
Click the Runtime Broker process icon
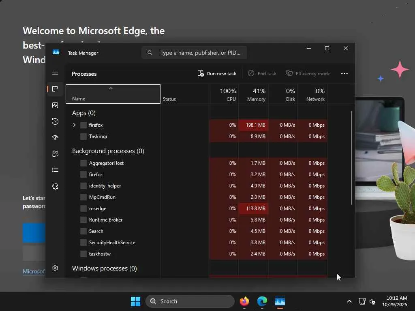coord(83,220)
